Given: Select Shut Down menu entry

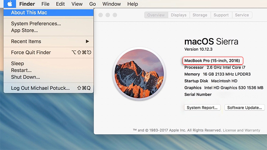Looking at the screenshot, I should click(25, 77).
